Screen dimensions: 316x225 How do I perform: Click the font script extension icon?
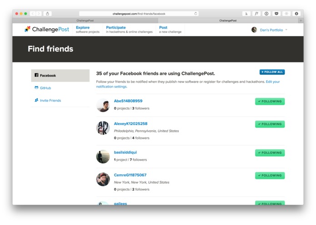click(256, 14)
